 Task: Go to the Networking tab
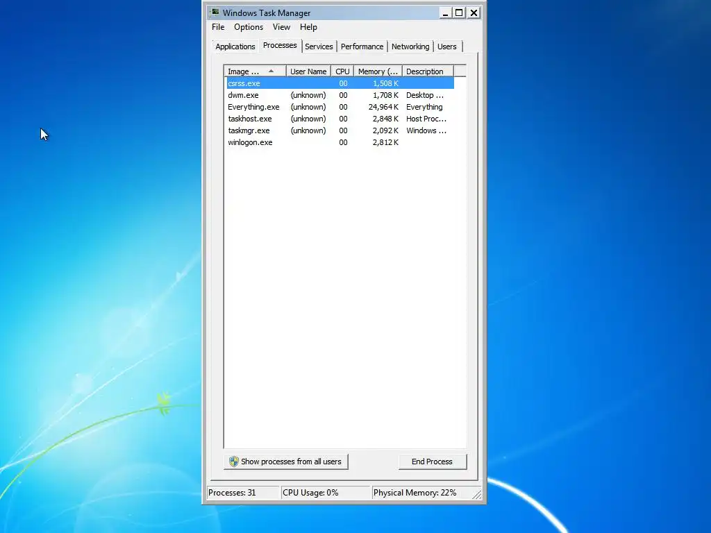point(410,46)
